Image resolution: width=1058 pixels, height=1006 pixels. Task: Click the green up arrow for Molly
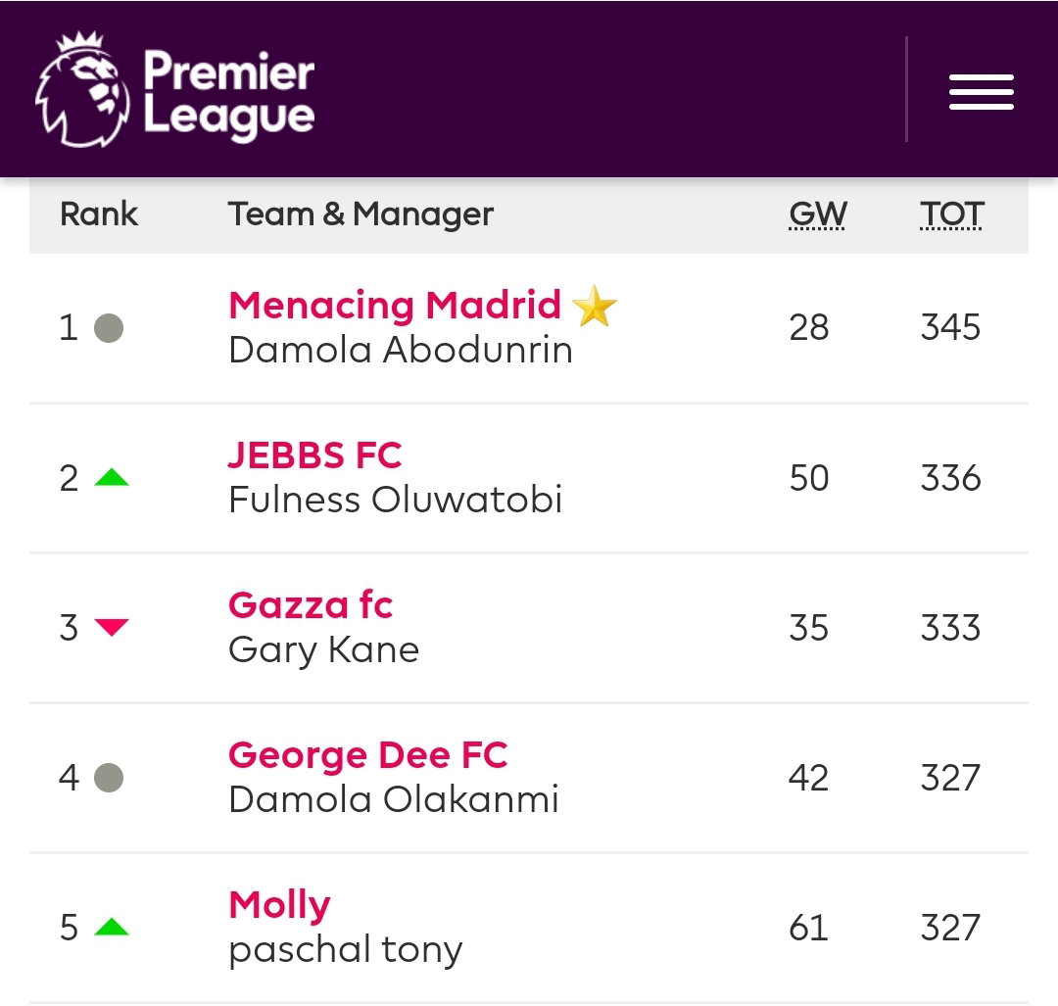[x=112, y=927]
